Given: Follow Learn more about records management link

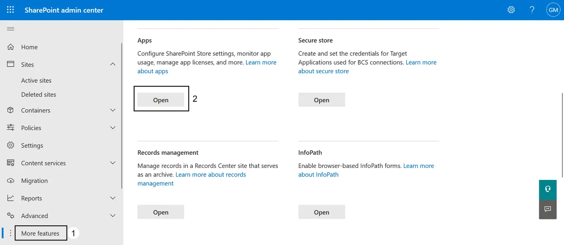Looking at the screenshot, I should click(x=211, y=175).
